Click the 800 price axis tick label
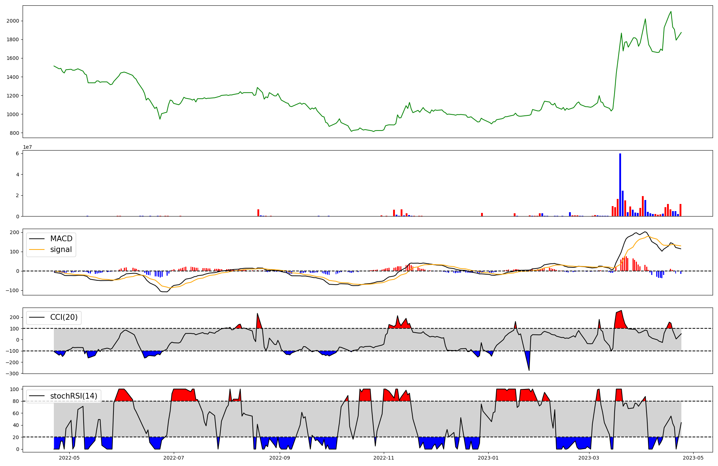This screenshot has width=718, height=466. [x=15, y=133]
